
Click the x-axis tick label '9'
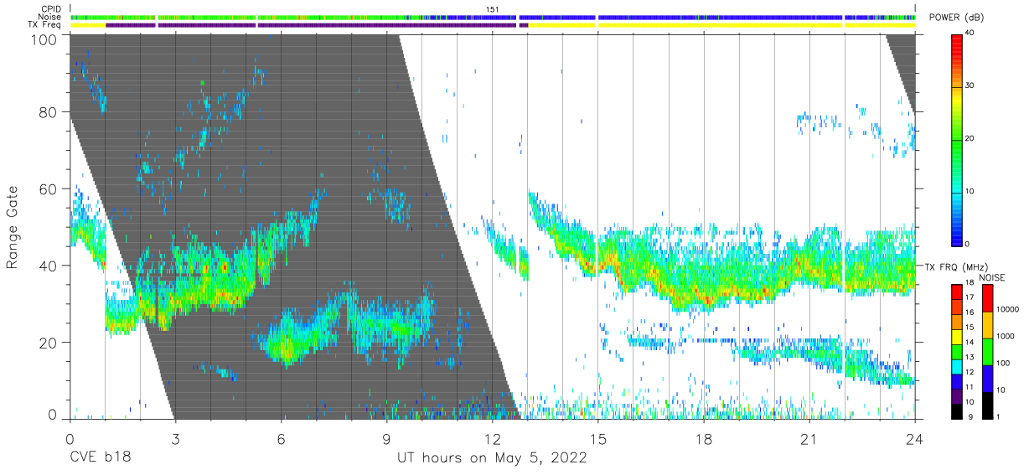[386, 437]
